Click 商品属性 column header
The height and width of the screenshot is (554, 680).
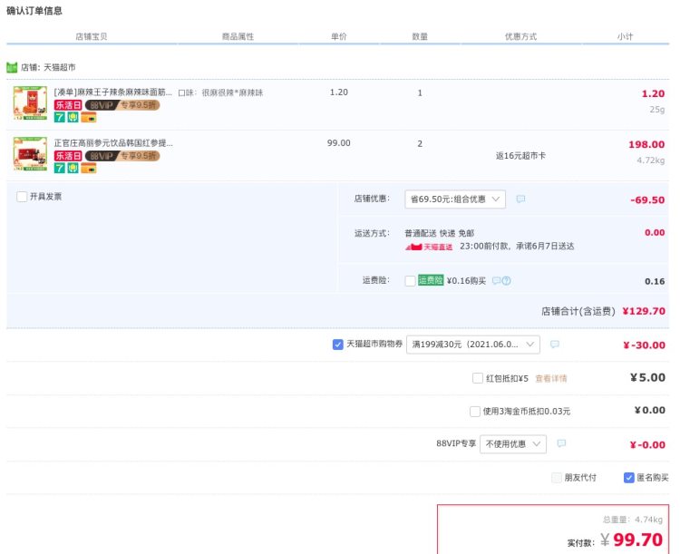click(238, 36)
